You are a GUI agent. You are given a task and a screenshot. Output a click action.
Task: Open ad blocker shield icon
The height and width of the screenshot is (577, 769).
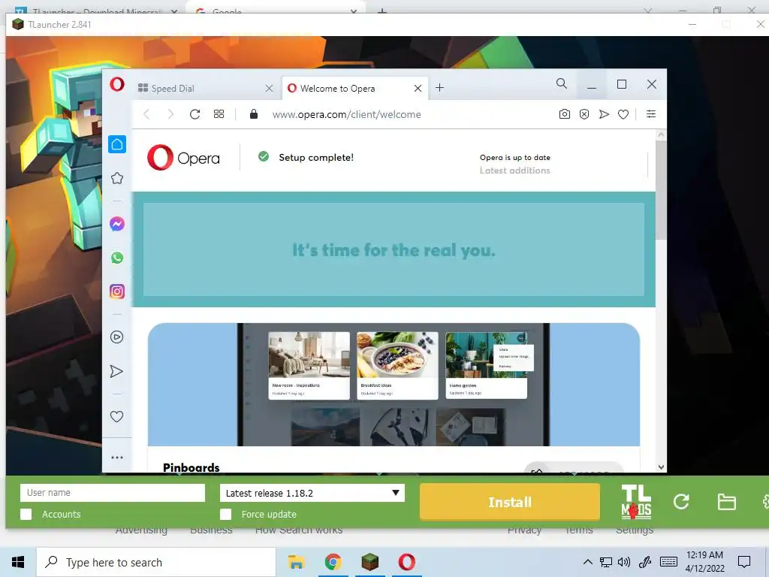pyautogui.click(x=584, y=114)
